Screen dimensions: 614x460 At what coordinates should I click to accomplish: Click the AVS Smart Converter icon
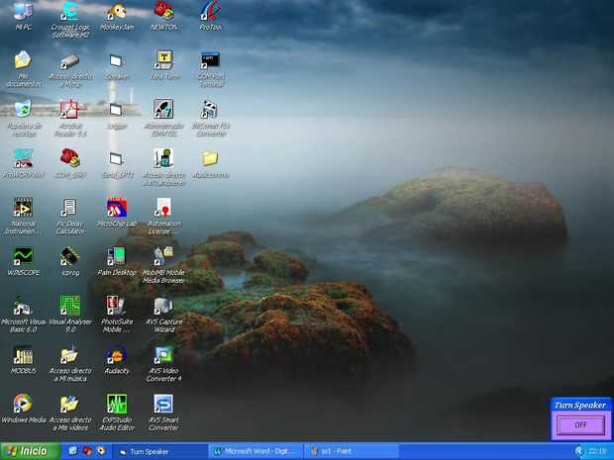pyautogui.click(x=163, y=413)
